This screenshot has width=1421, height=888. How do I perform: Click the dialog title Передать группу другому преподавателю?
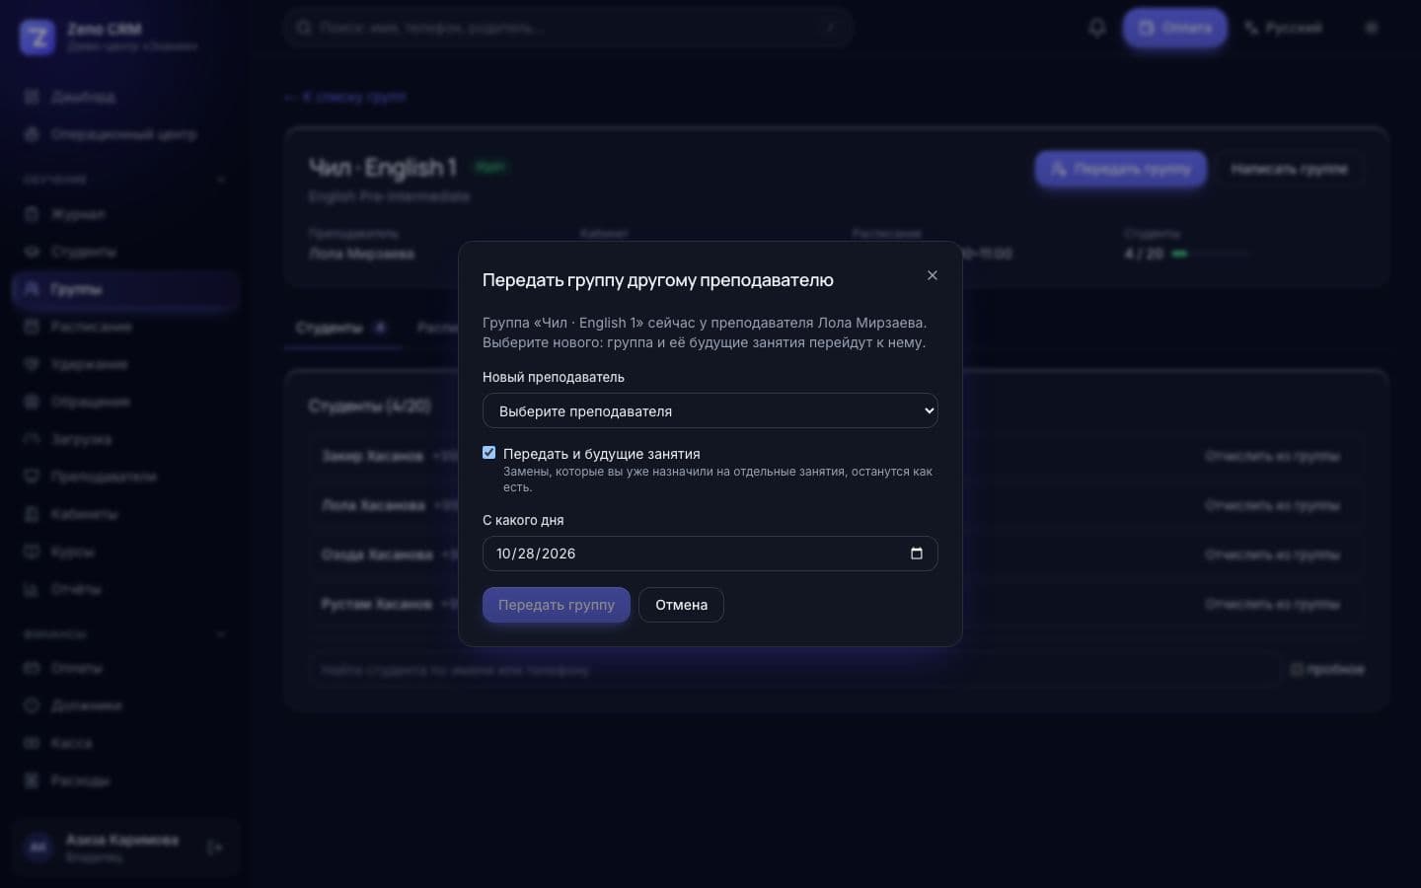(x=658, y=280)
